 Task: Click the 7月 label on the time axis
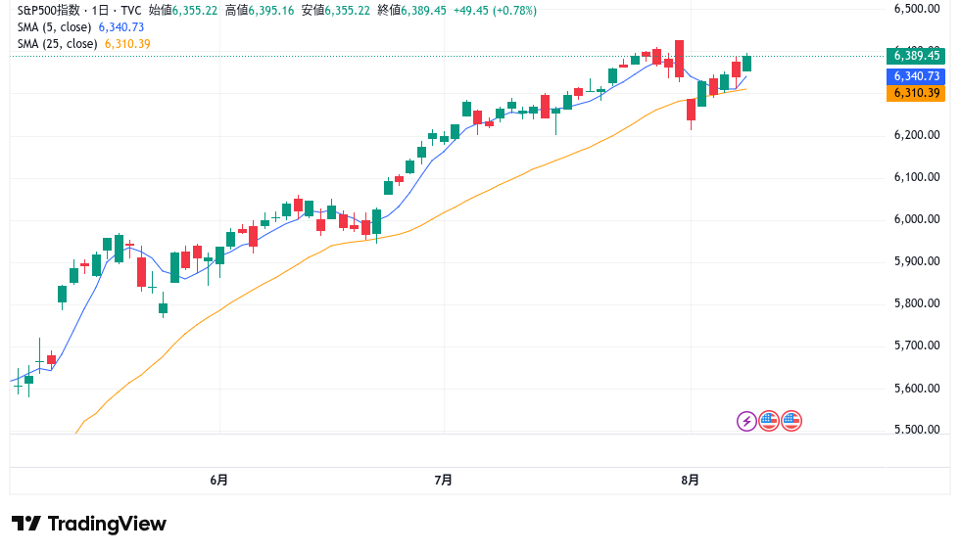pos(443,481)
